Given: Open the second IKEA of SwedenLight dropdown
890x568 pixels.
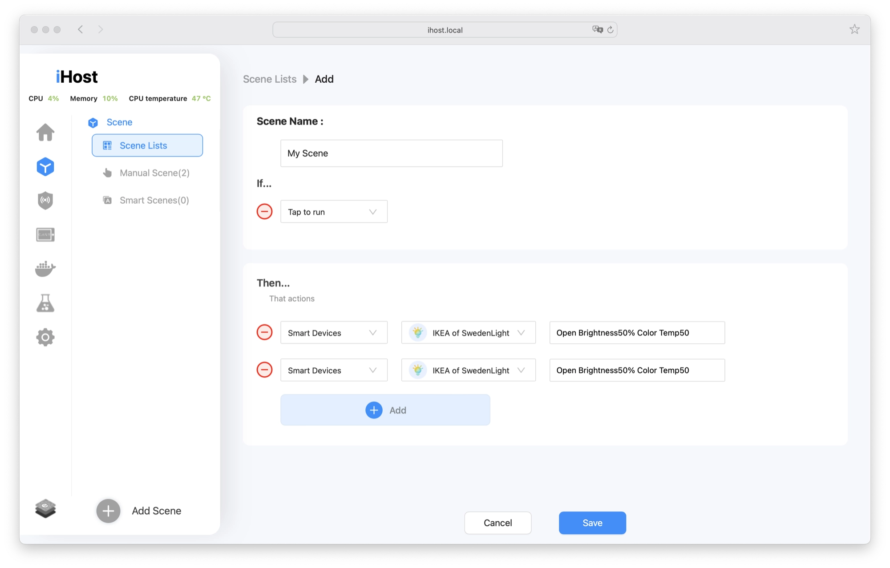Looking at the screenshot, I should pyautogui.click(x=468, y=370).
